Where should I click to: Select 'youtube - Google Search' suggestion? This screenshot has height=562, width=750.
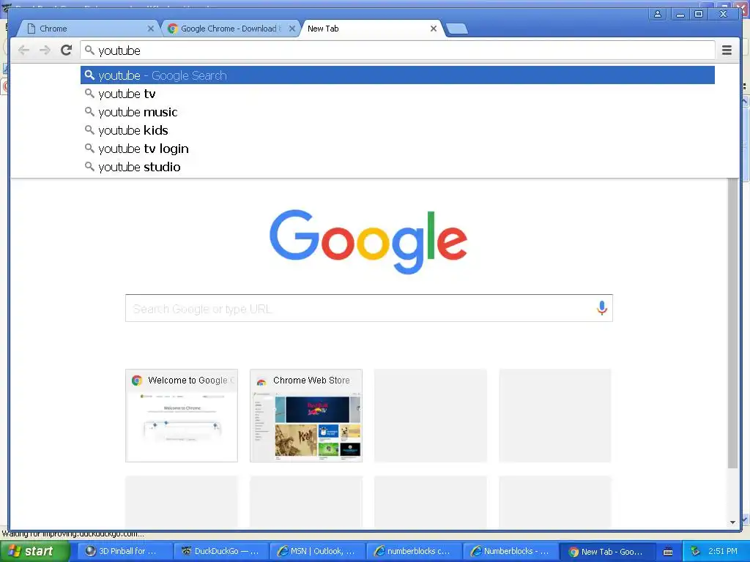(x=398, y=75)
